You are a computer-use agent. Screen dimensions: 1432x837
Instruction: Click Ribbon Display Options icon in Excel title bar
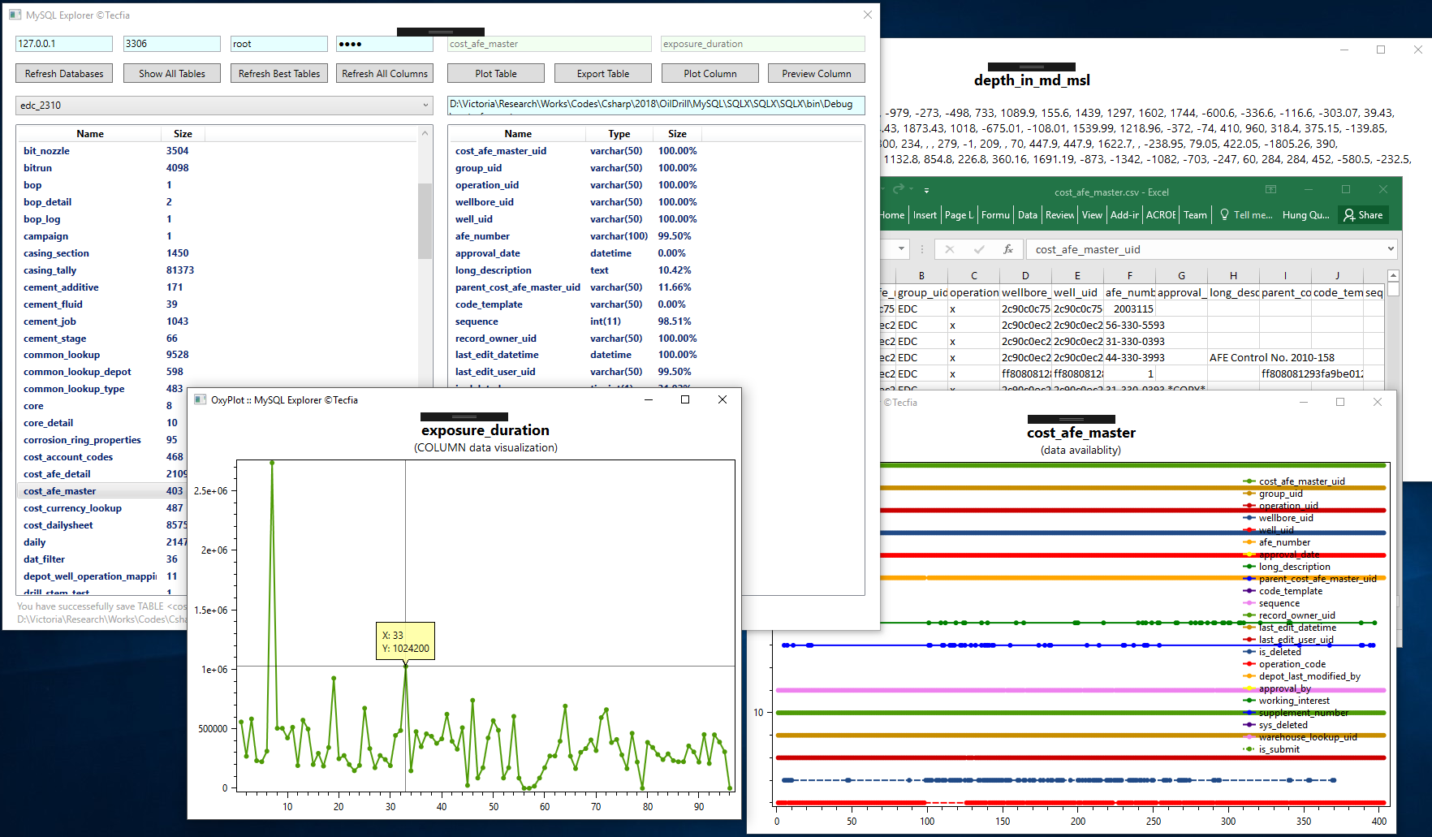click(x=1270, y=188)
